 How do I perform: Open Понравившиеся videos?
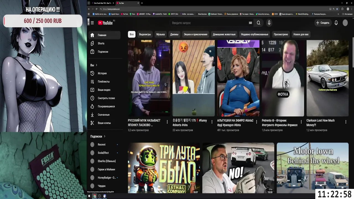coord(105,106)
